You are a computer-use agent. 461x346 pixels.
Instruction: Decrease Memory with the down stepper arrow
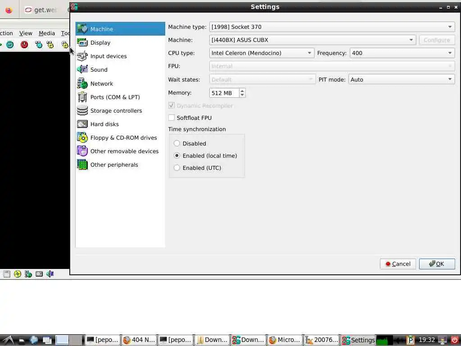pos(242,96)
